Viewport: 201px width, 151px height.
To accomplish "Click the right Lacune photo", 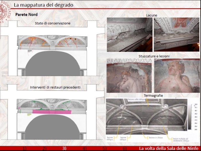I will point(176,35).
